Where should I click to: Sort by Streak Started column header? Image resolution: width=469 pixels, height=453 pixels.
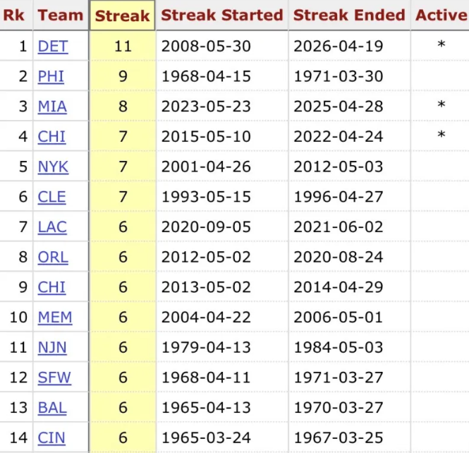click(x=221, y=16)
